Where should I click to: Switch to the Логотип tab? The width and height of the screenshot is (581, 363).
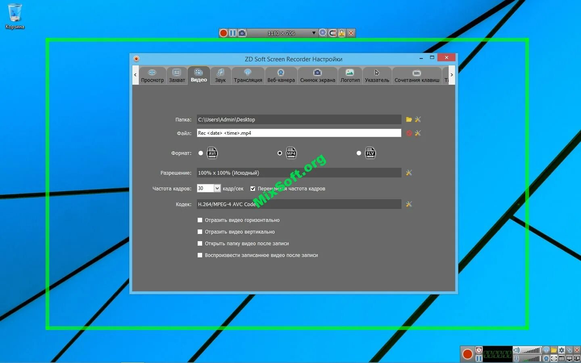[350, 76]
